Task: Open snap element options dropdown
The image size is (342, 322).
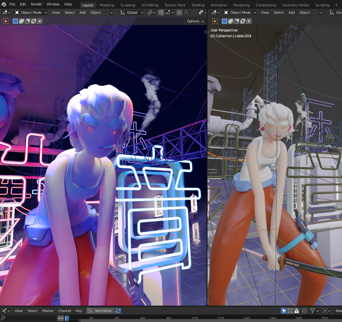Action: (x=169, y=13)
